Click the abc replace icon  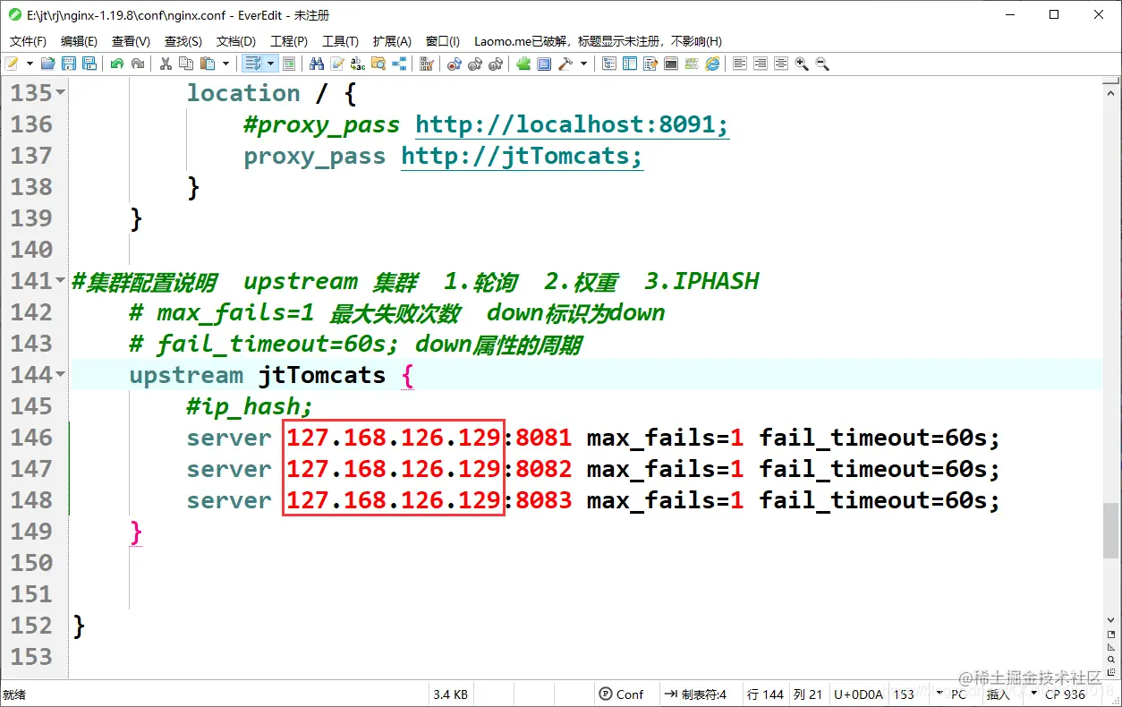pos(358,64)
